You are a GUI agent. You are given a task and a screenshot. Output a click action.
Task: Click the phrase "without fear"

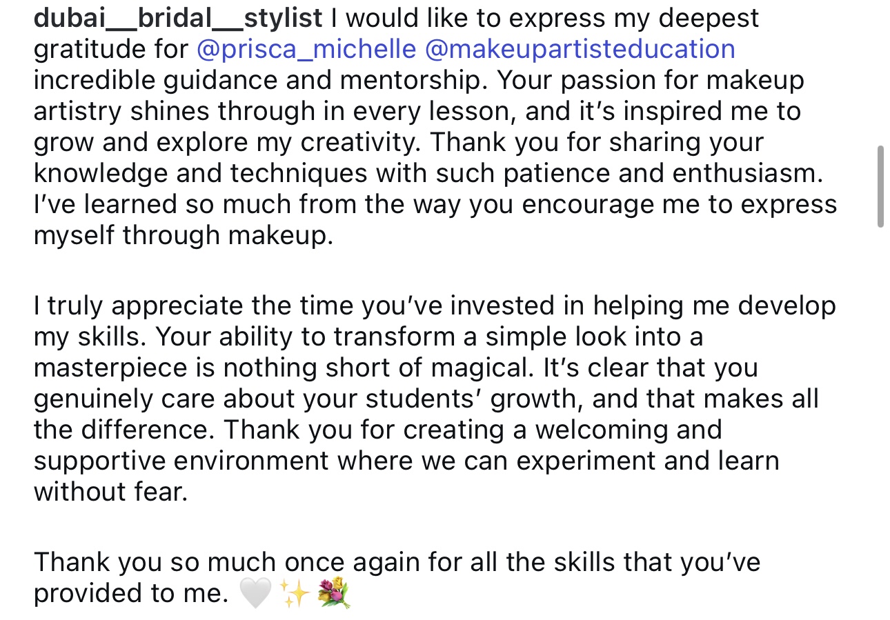110,492
